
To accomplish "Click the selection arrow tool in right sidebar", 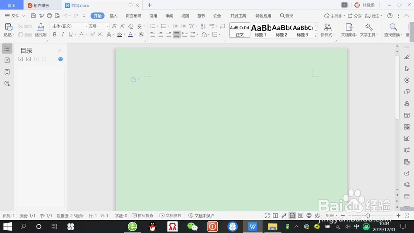I will pyautogui.click(x=407, y=69).
